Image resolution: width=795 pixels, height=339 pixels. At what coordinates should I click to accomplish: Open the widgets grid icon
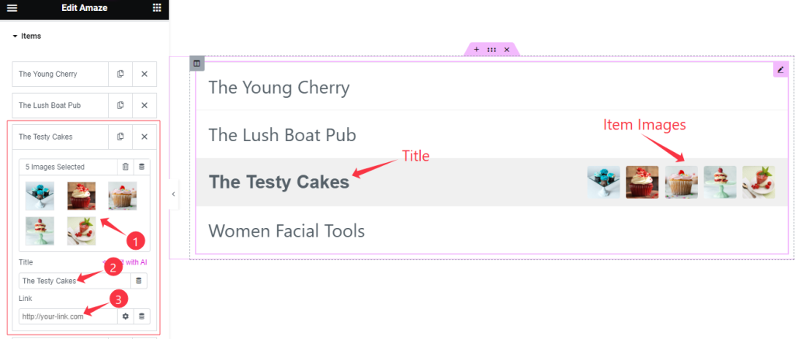click(157, 8)
